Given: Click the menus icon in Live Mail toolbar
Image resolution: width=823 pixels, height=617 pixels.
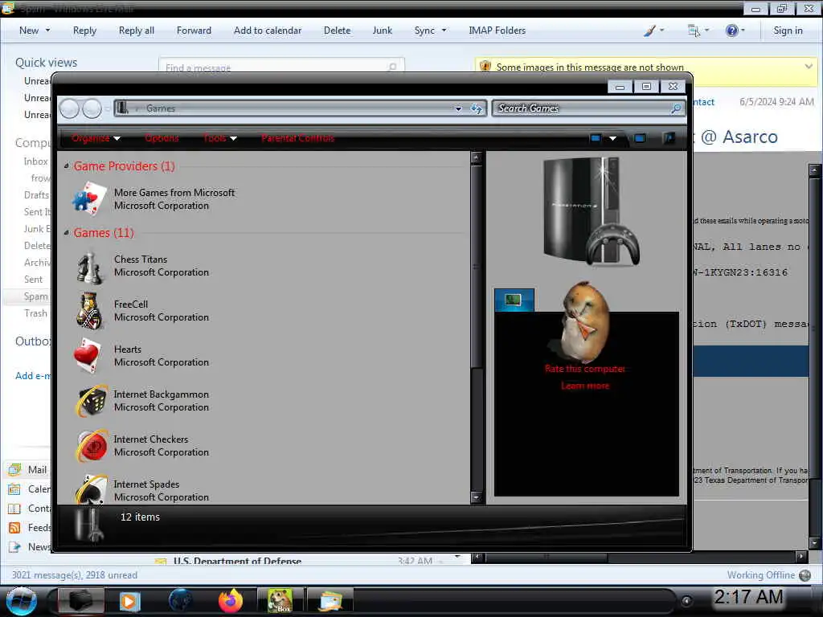Looking at the screenshot, I should coord(694,31).
